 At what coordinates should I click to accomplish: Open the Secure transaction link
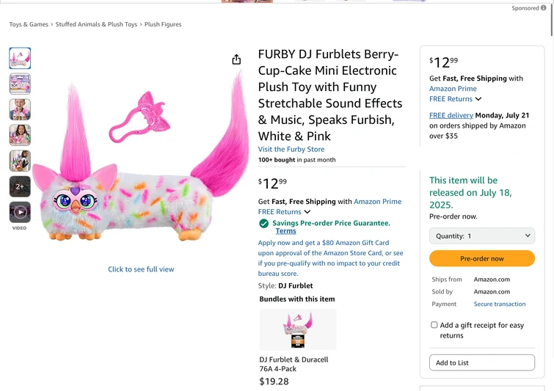tap(500, 304)
